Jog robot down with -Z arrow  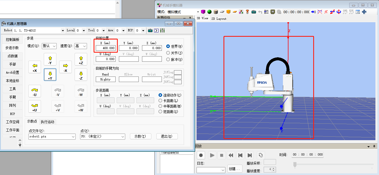coord(81,75)
